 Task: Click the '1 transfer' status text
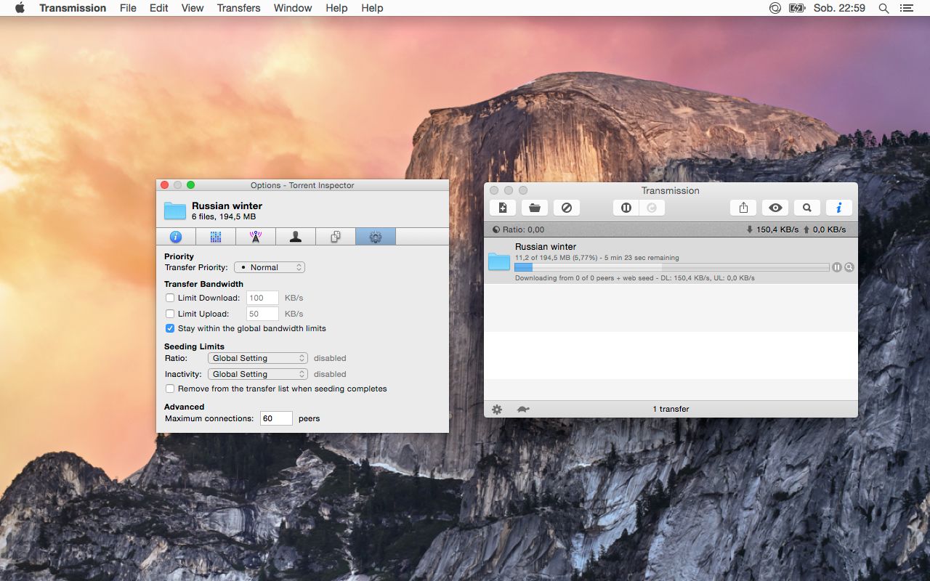click(671, 409)
